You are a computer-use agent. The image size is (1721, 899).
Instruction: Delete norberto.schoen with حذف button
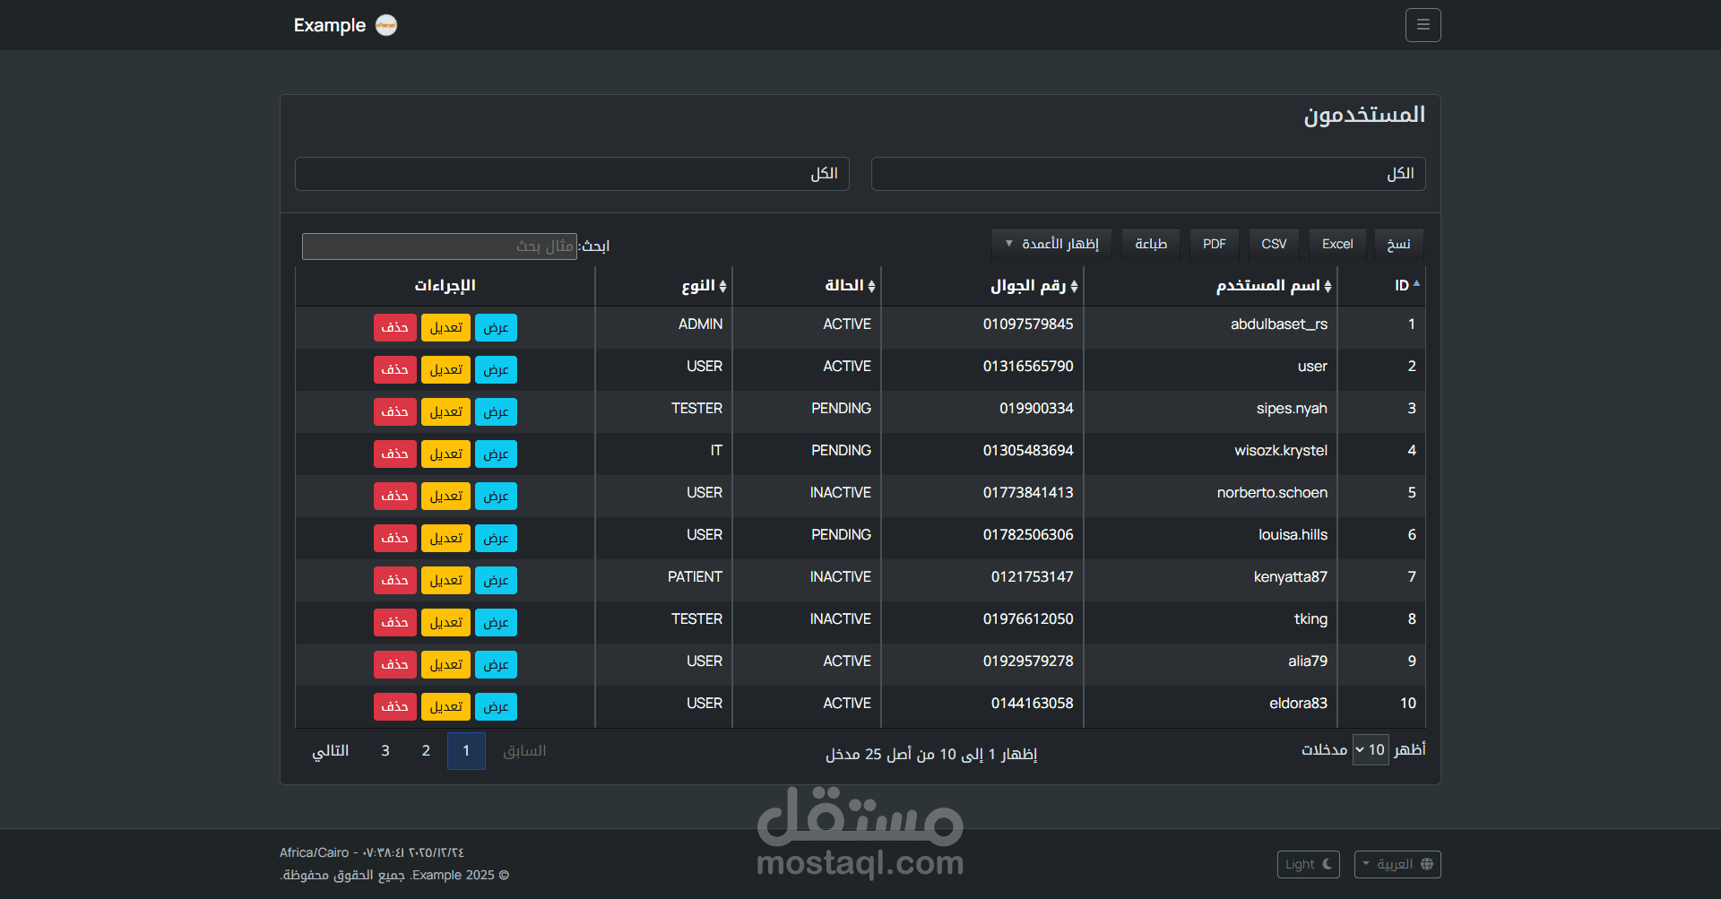[394, 497]
